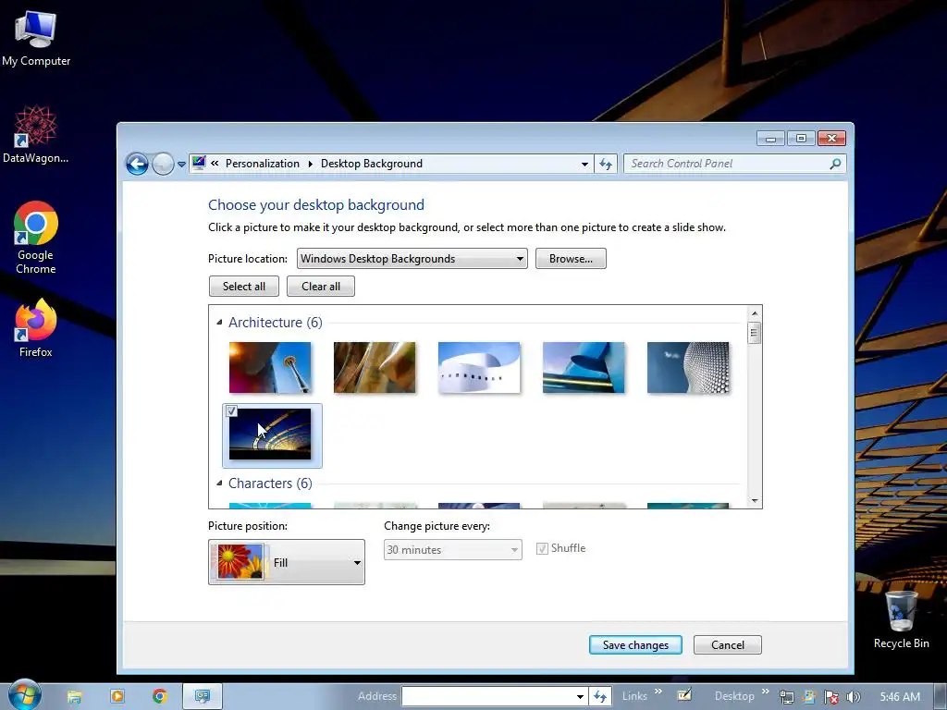Click the pen tablet input tray icon

pos(684,695)
